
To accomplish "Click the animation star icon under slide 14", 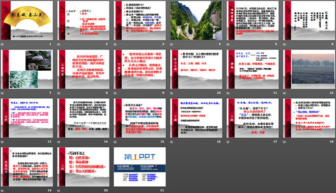I will coord(59,142).
